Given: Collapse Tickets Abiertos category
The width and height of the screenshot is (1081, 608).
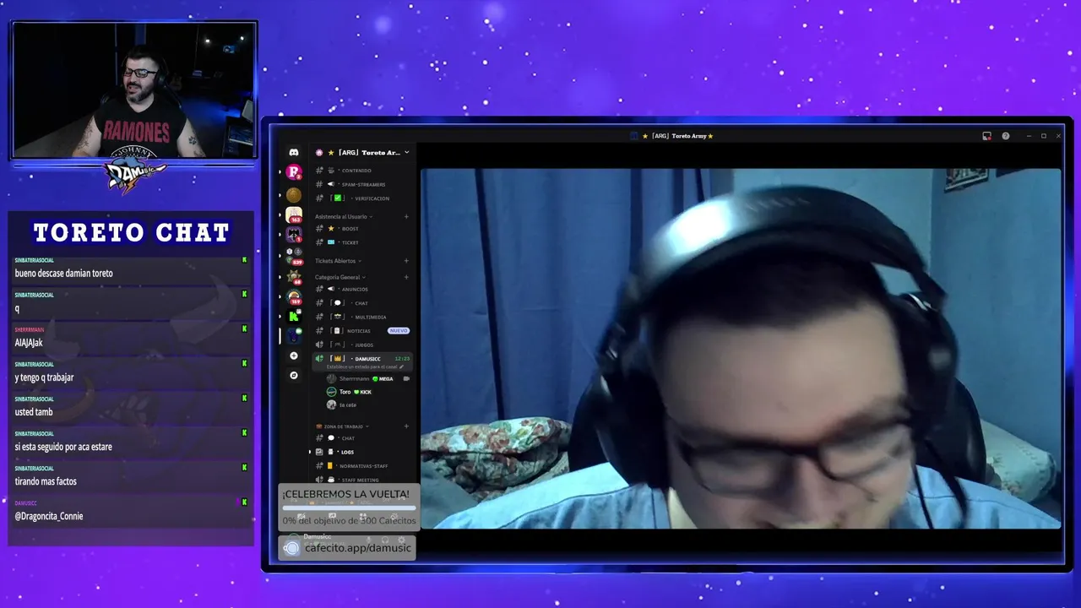Looking at the screenshot, I should 338,261.
